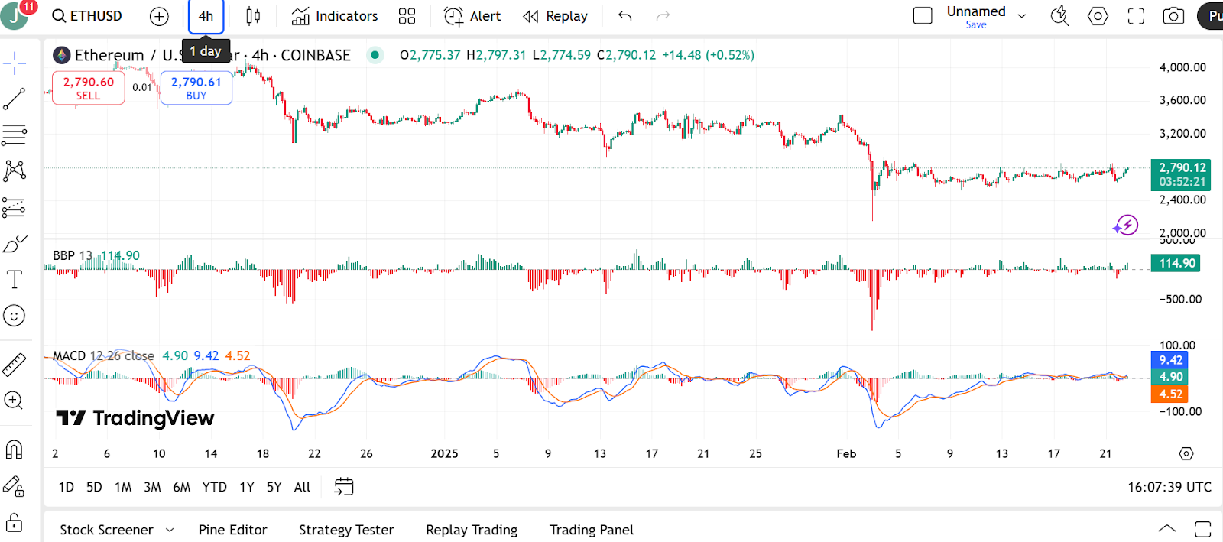Select the trend line drawing tool

[x=15, y=99]
